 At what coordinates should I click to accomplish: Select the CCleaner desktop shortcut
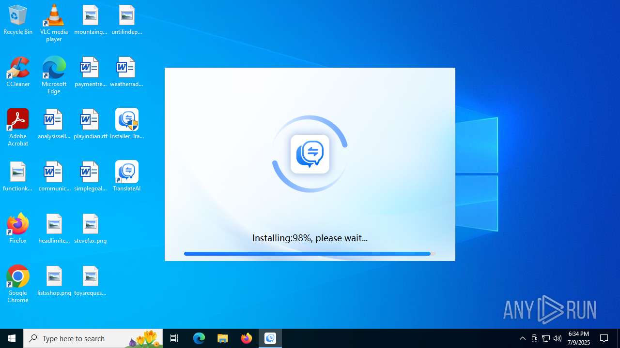click(x=18, y=72)
